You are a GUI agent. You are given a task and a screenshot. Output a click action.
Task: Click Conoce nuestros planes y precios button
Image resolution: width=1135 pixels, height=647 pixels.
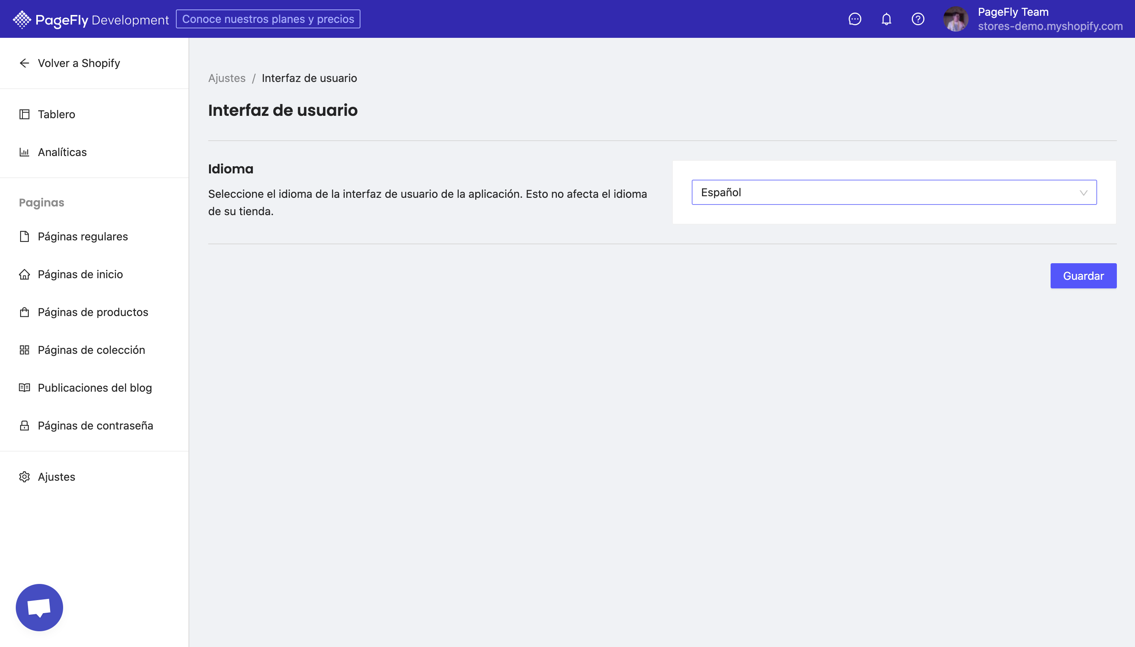[268, 19]
